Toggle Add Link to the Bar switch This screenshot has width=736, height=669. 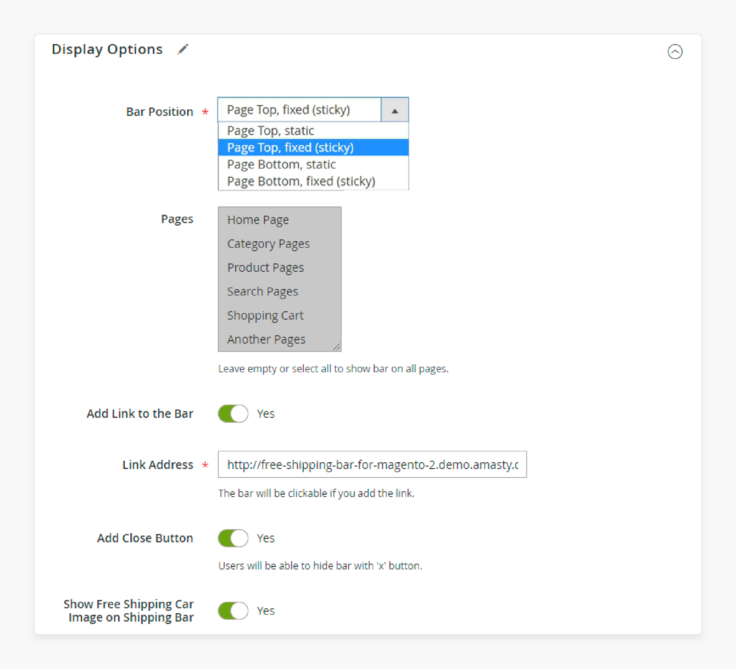coord(233,414)
